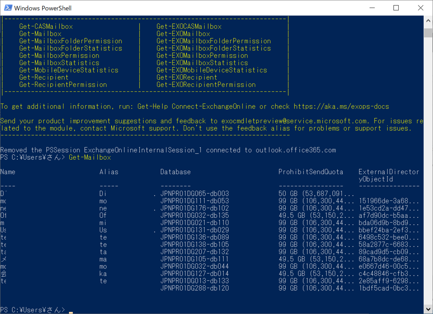Click the Get-Recipient cmdlet text
The image size is (433, 314).
44,77
